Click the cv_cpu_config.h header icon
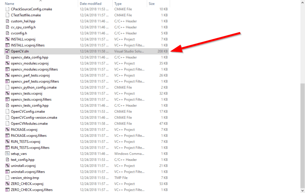The image size is (305, 193). tap(7, 27)
